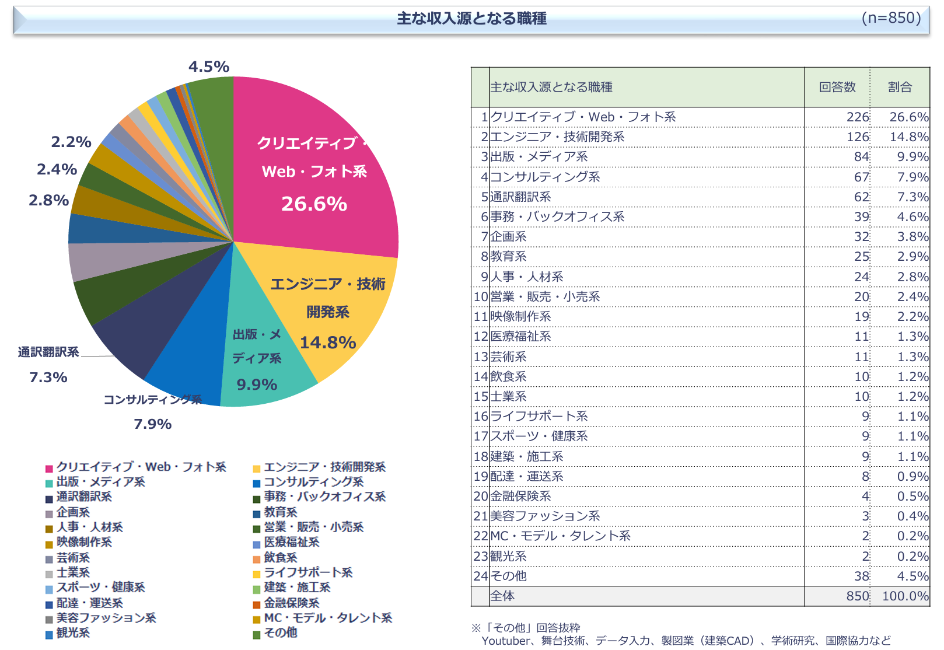Select table row 士業系
The width and height of the screenshot is (944, 650).
700,397
